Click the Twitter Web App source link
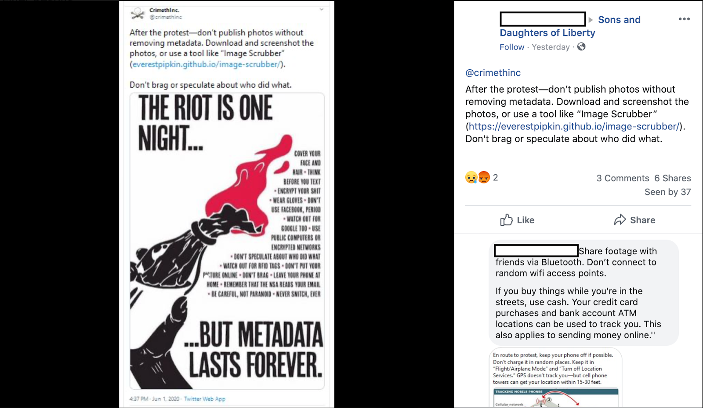 [204, 399]
